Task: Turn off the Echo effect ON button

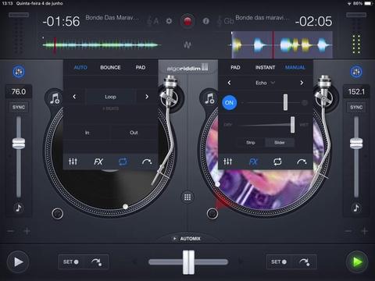Action: [x=229, y=102]
